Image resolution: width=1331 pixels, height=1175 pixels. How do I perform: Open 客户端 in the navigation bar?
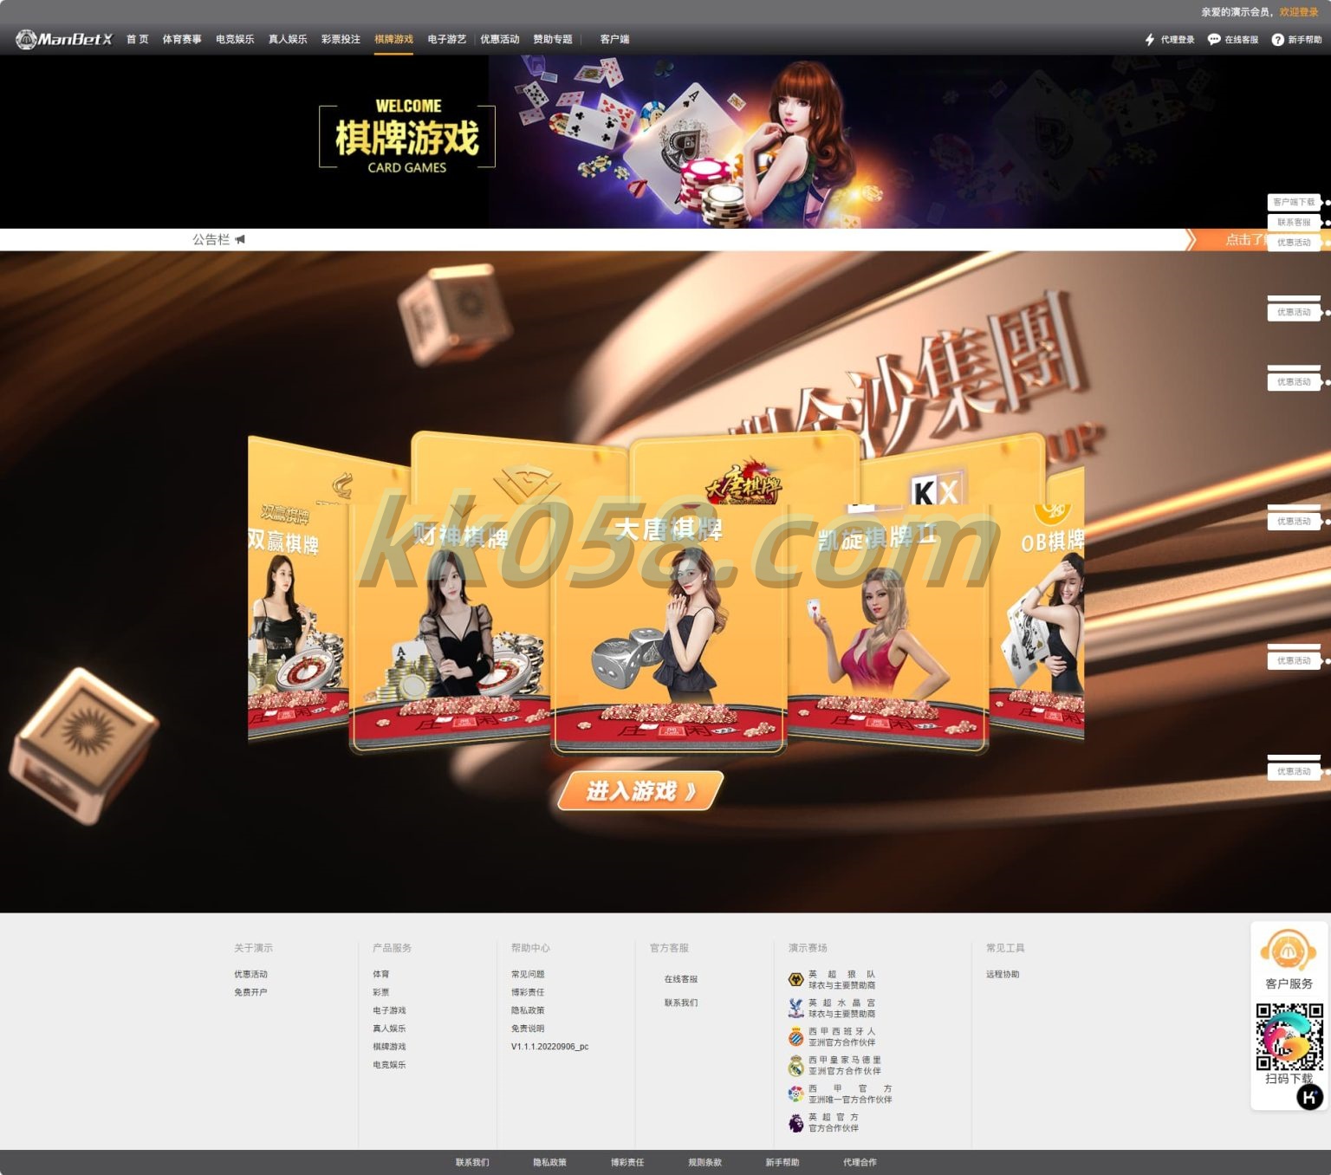[614, 40]
